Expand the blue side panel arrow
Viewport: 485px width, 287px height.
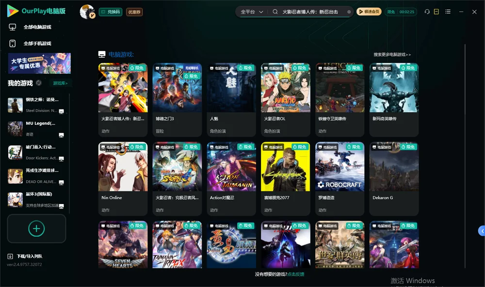point(482,231)
